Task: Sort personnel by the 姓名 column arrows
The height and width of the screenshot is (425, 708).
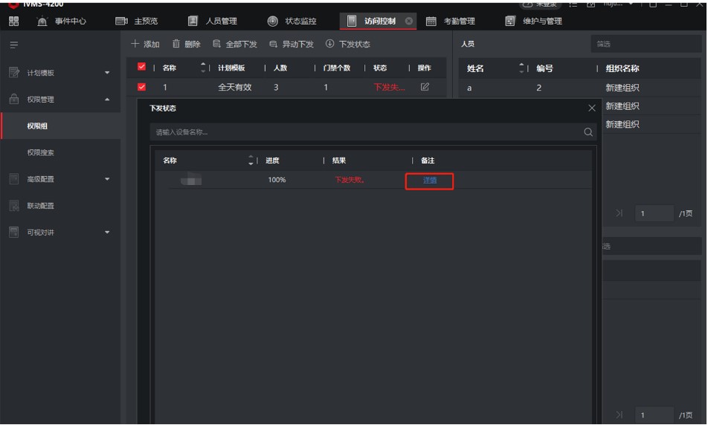Action: [521, 68]
